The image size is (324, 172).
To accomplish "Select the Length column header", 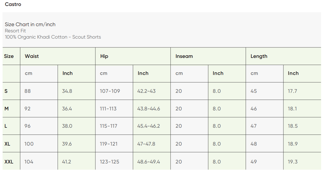I will (x=259, y=56).
